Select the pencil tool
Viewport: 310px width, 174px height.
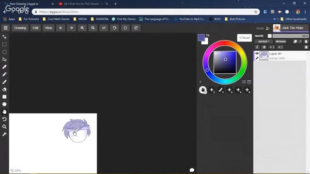pos(4,74)
